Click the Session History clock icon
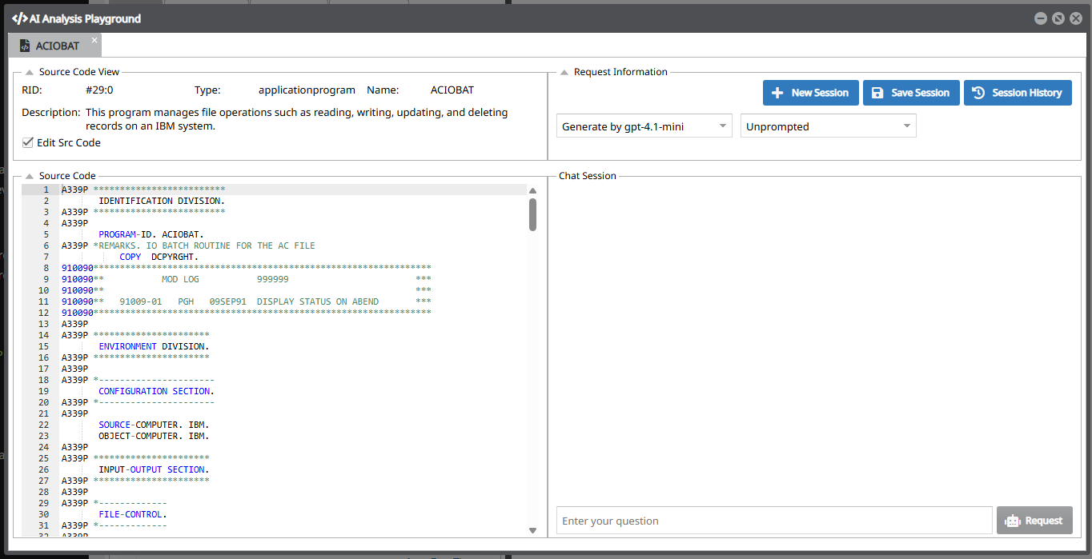Image resolution: width=1092 pixels, height=559 pixels. (x=978, y=93)
